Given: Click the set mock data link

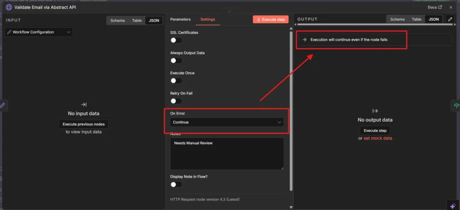Looking at the screenshot, I should tap(377, 139).
